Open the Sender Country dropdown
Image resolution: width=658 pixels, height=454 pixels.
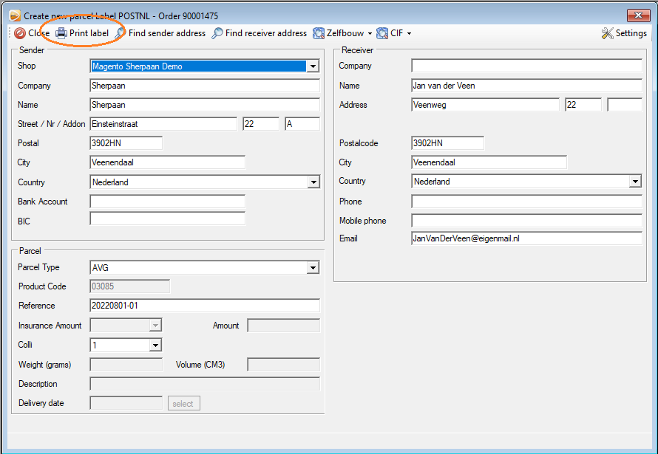coord(313,182)
